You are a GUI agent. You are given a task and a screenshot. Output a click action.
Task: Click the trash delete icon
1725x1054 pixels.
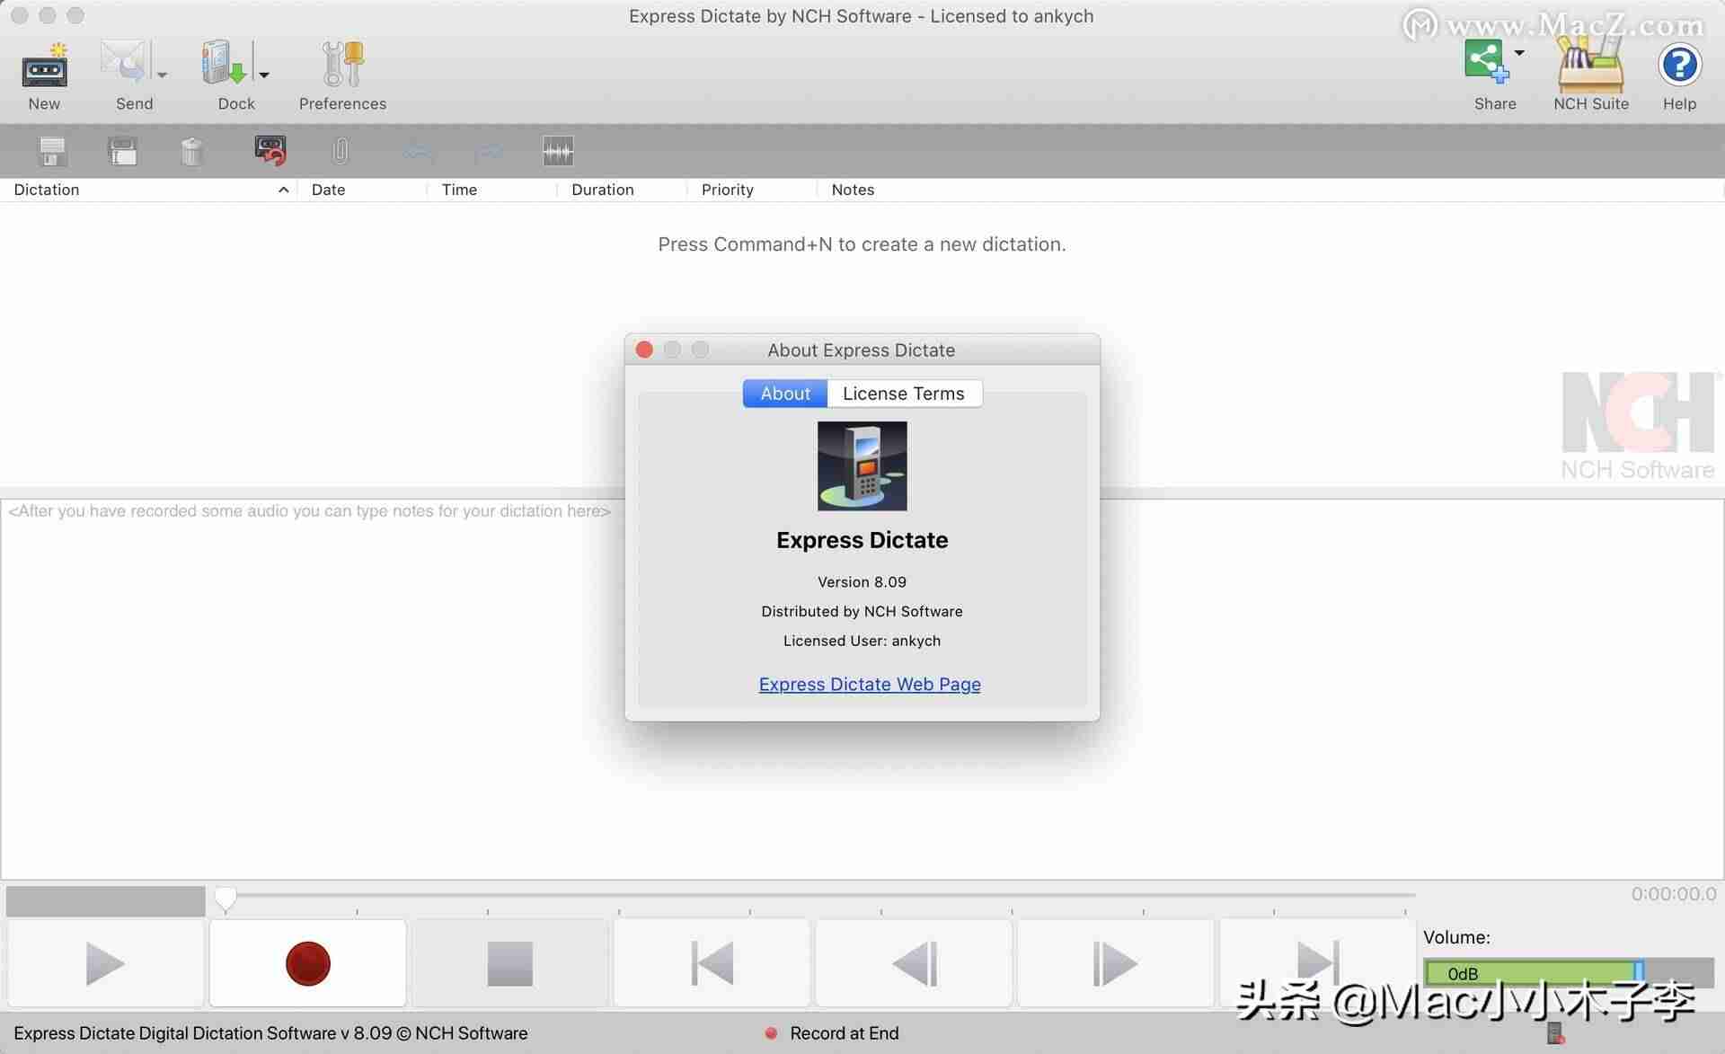191,151
